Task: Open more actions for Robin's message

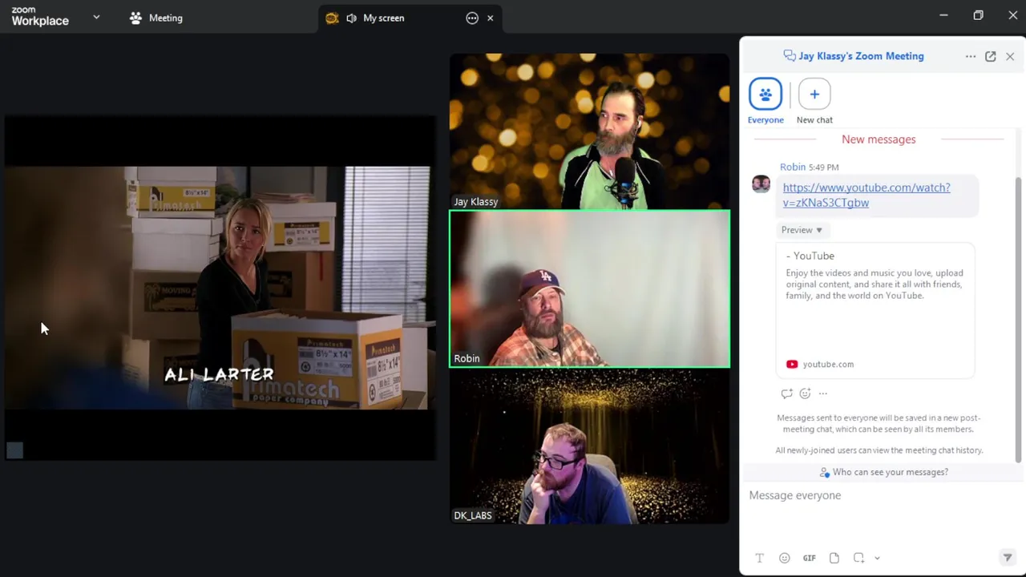Action: [x=823, y=393]
